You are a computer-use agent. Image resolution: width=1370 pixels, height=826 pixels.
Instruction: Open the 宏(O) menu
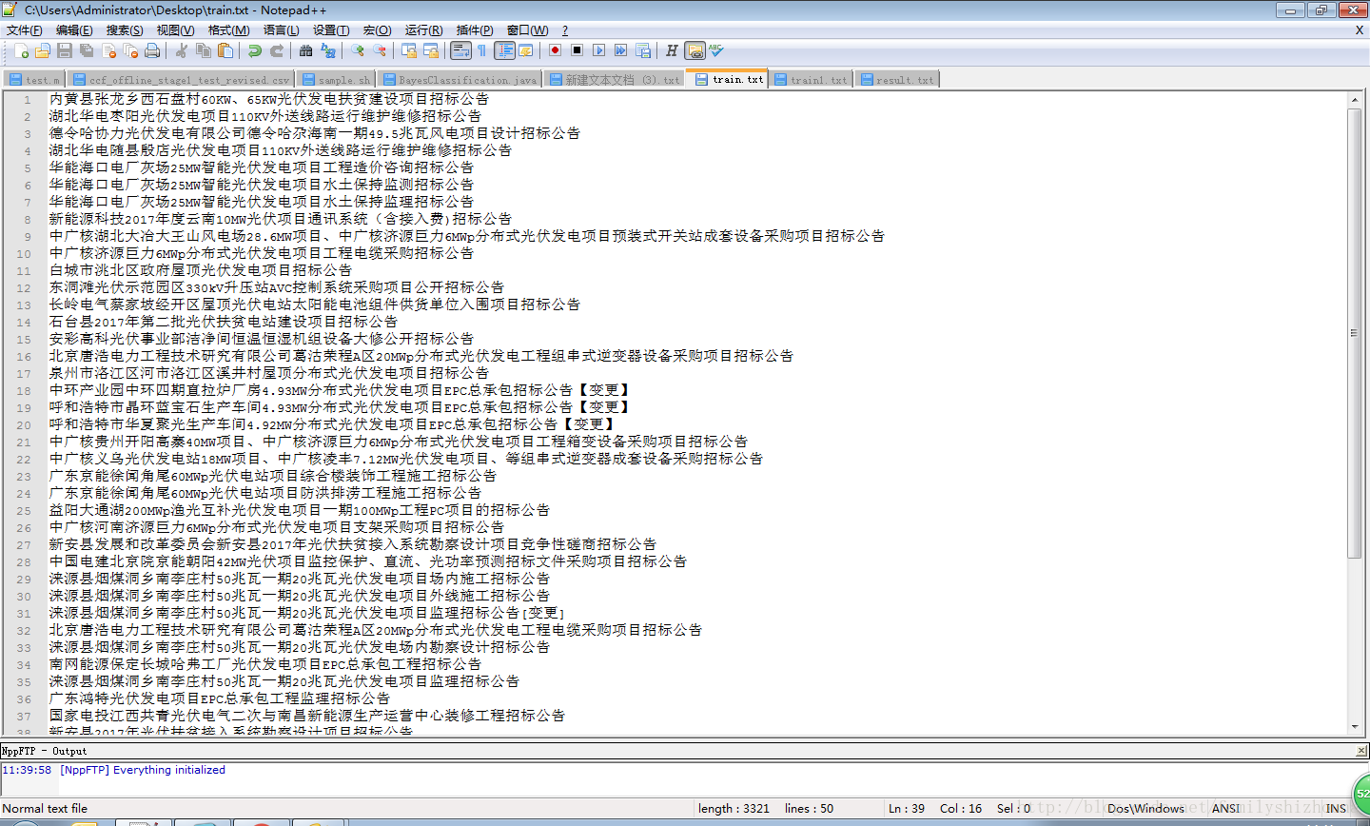point(377,30)
